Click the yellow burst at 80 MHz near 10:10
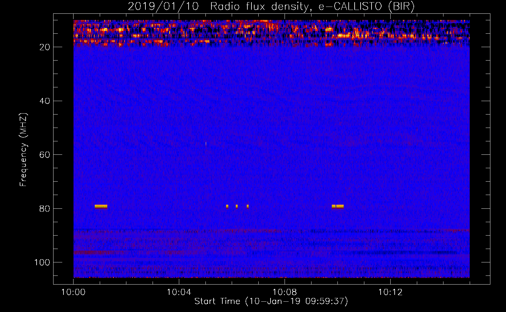 click(338, 206)
